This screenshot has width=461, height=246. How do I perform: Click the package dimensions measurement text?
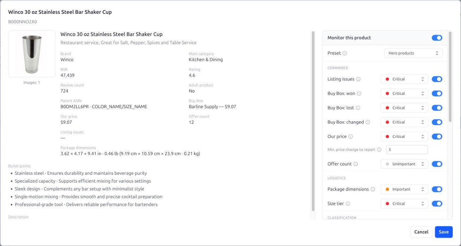130,154
